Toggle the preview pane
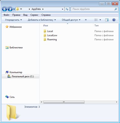This screenshot has height=123, width=120. pyautogui.click(x=107, y=20)
